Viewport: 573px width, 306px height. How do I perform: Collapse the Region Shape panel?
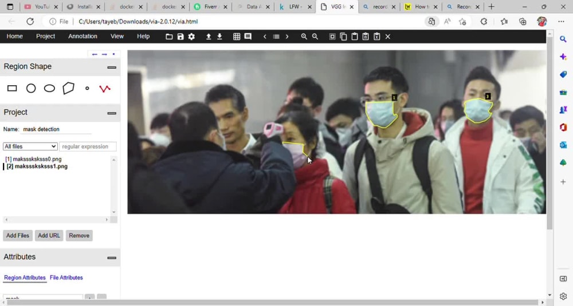click(112, 67)
